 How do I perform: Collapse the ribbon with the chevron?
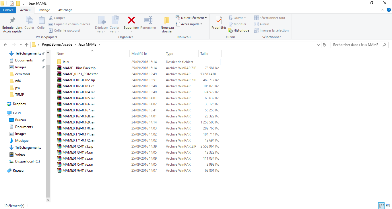tap(382, 10)
